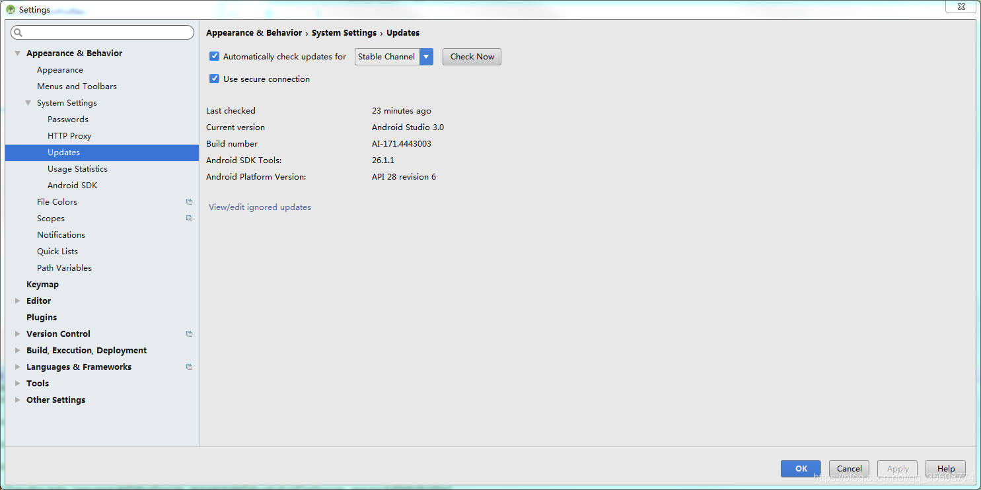981x490 pixels.
Task: Expand the Editor section
Action: pos(17,300)
